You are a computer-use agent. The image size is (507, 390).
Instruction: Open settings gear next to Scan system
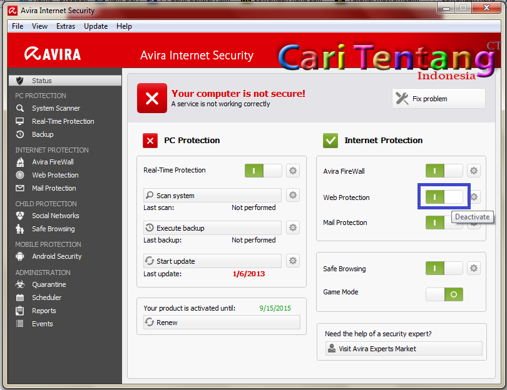coord(293,195)
